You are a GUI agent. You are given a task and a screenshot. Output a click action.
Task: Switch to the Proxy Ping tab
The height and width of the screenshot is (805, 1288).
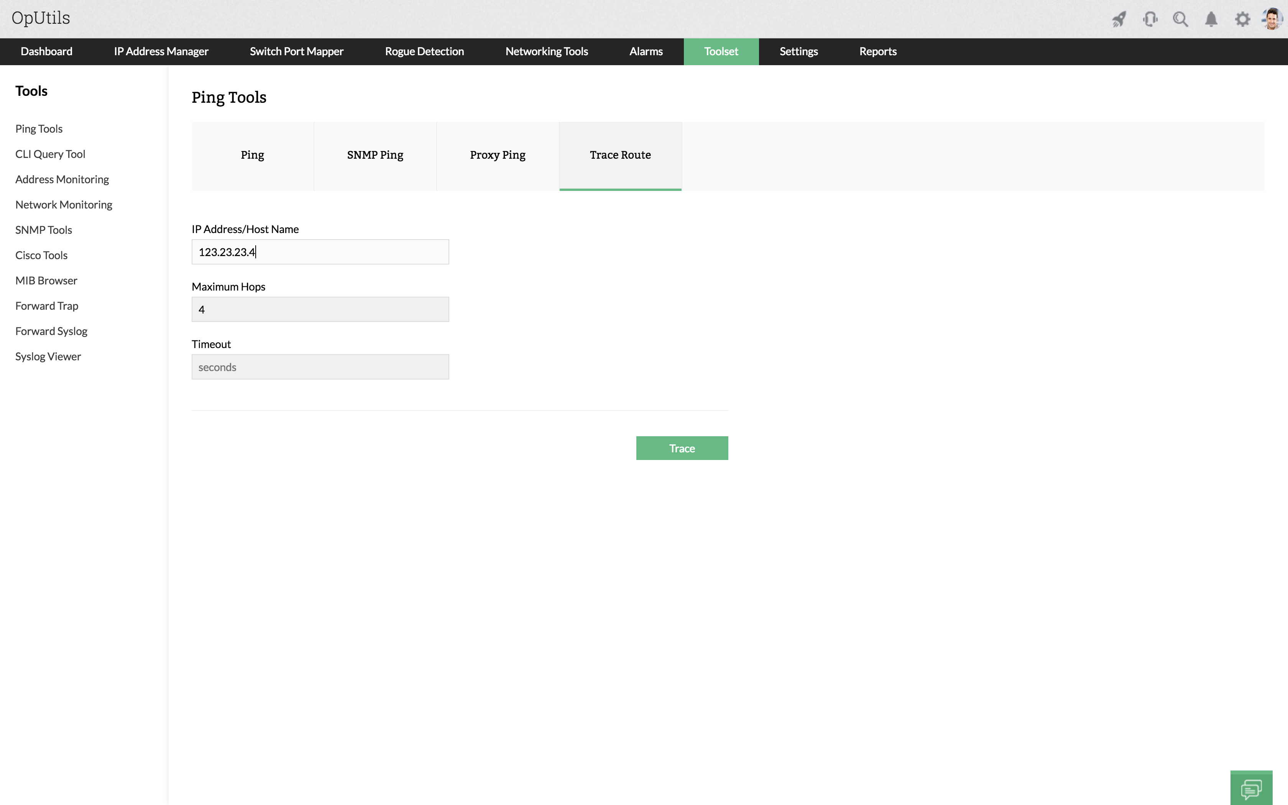pyautogui.click(x=498, y=155)
